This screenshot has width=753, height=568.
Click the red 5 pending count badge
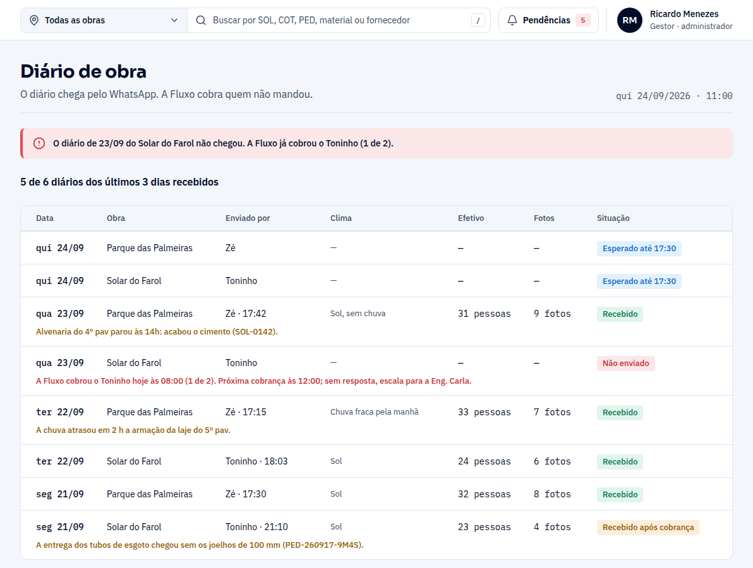[x=583, y=20]
